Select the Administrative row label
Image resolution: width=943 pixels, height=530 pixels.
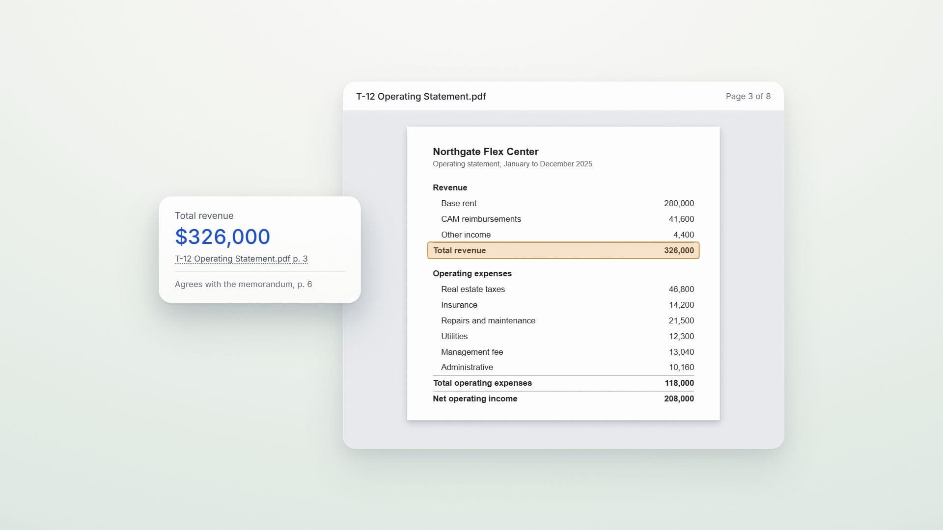pyautogui.click(x=467, y=367)
